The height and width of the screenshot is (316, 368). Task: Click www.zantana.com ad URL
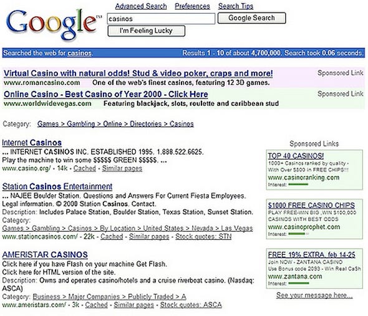point(295,276)
